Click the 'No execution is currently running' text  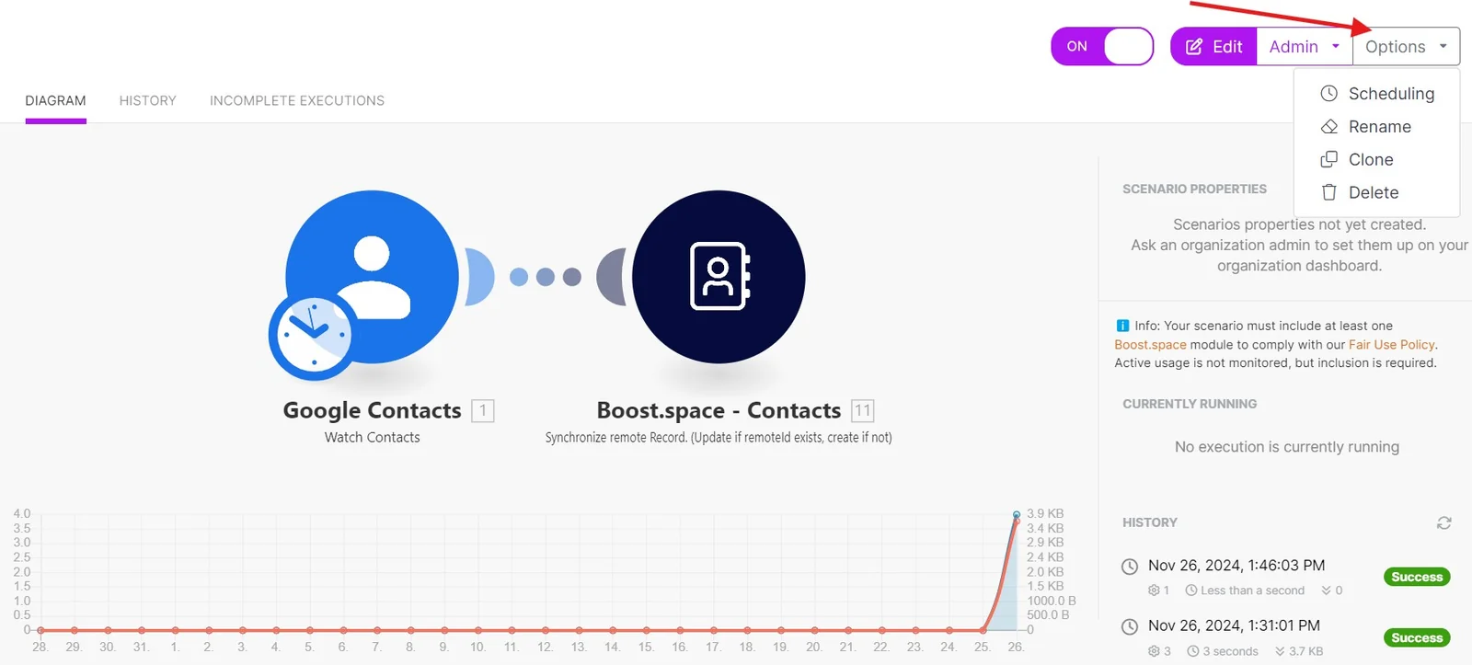click(x=1287, y=447)
